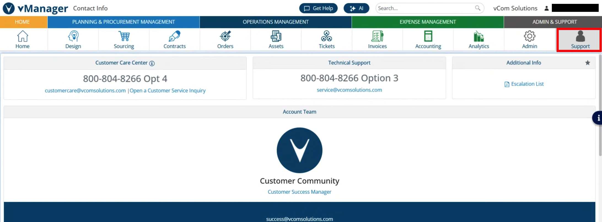
Task: Click the Additional Info header text
Action: point(524,63)
